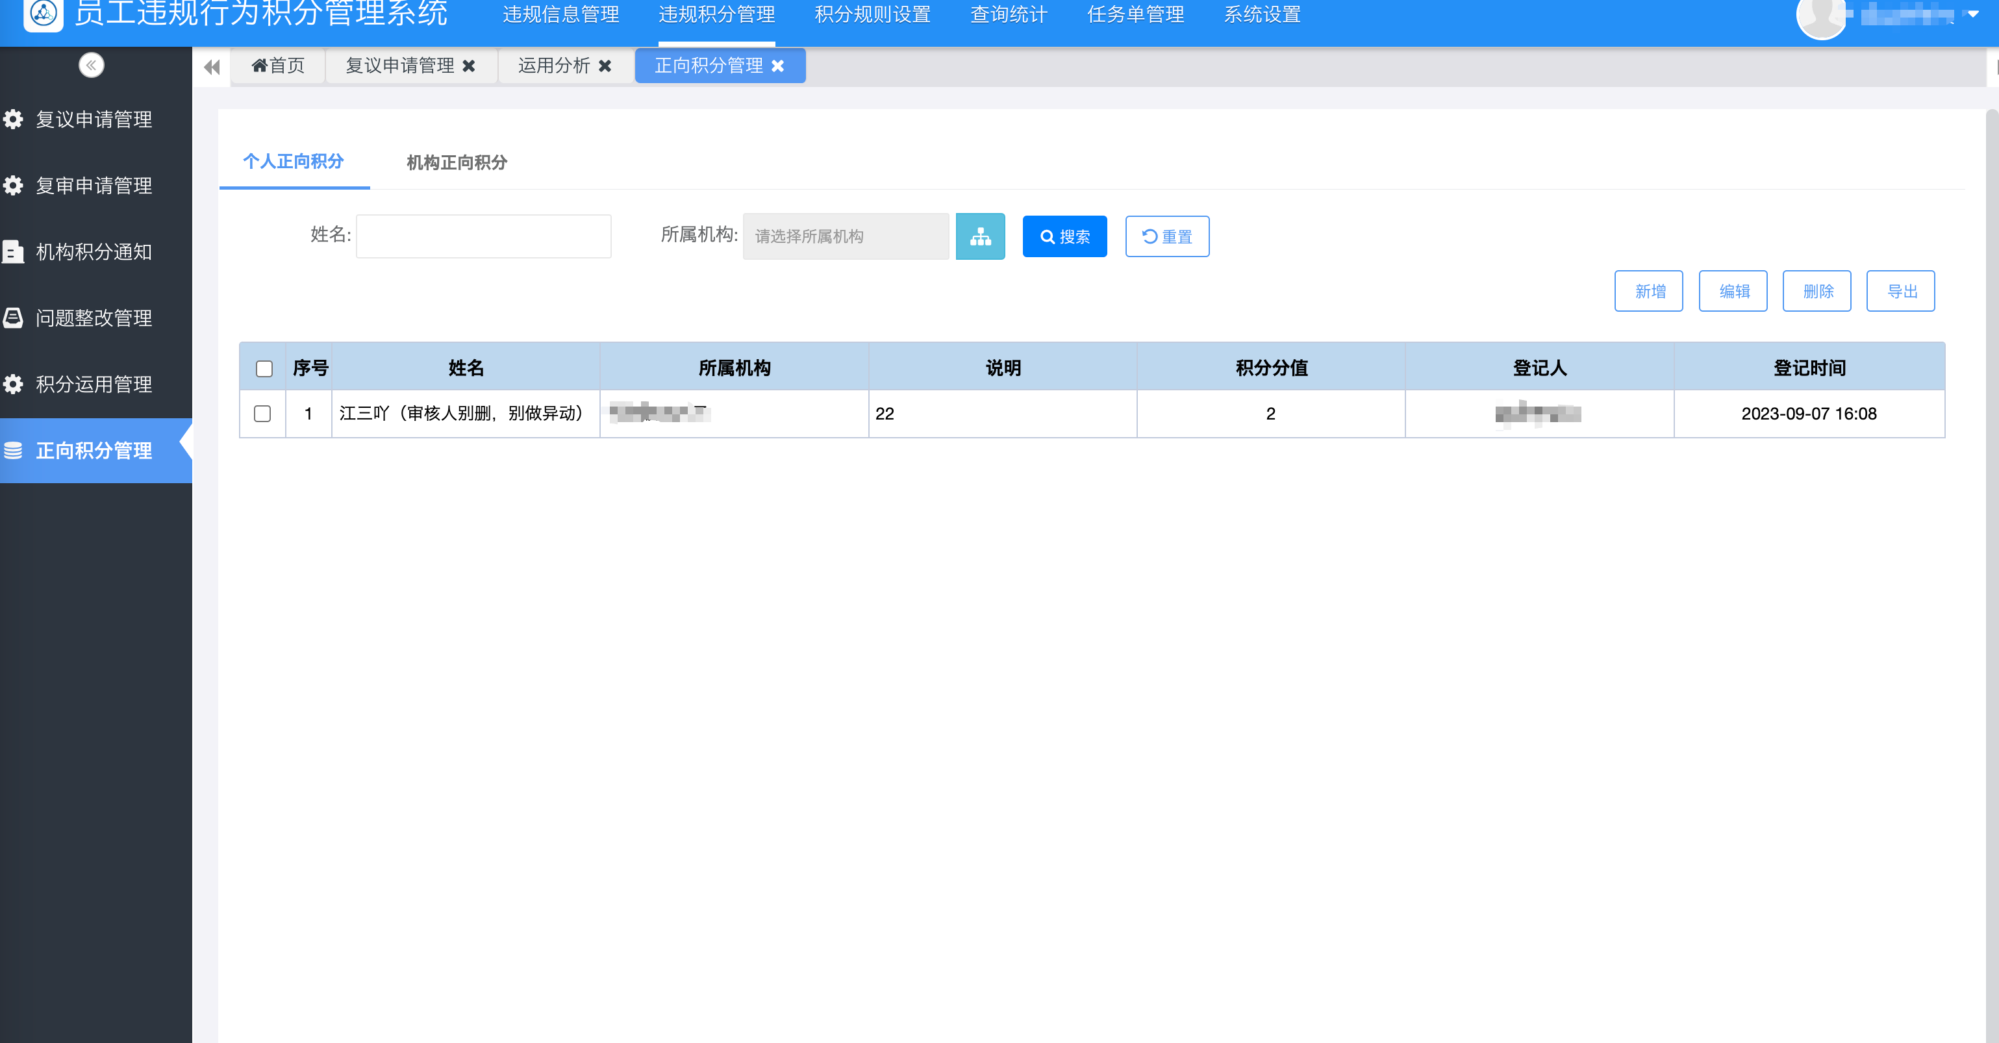
Task: Open 违规信息管理 top menu
Action: [561, 15]
